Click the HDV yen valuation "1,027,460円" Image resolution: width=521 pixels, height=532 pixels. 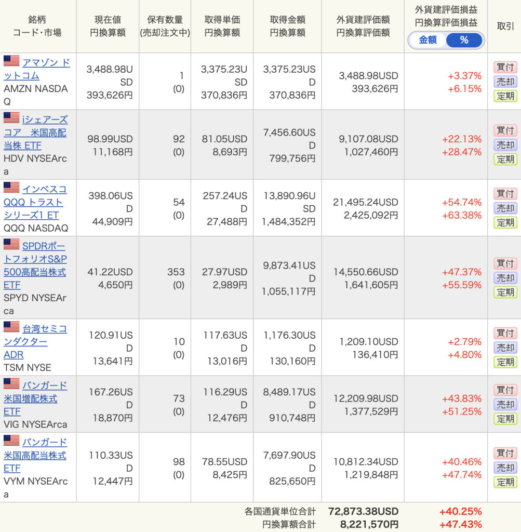[x=371, y=152]
